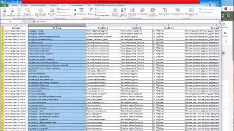234x131 pixels.
Task: Click Hide Detail in the Structure group
Action: pos(205,12)
